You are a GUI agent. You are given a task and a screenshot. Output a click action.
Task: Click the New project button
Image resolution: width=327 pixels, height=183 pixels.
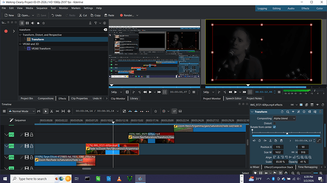(9, 16)
